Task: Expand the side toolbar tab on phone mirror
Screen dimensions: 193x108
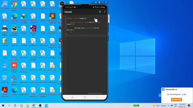Action: tap(109, 19)
